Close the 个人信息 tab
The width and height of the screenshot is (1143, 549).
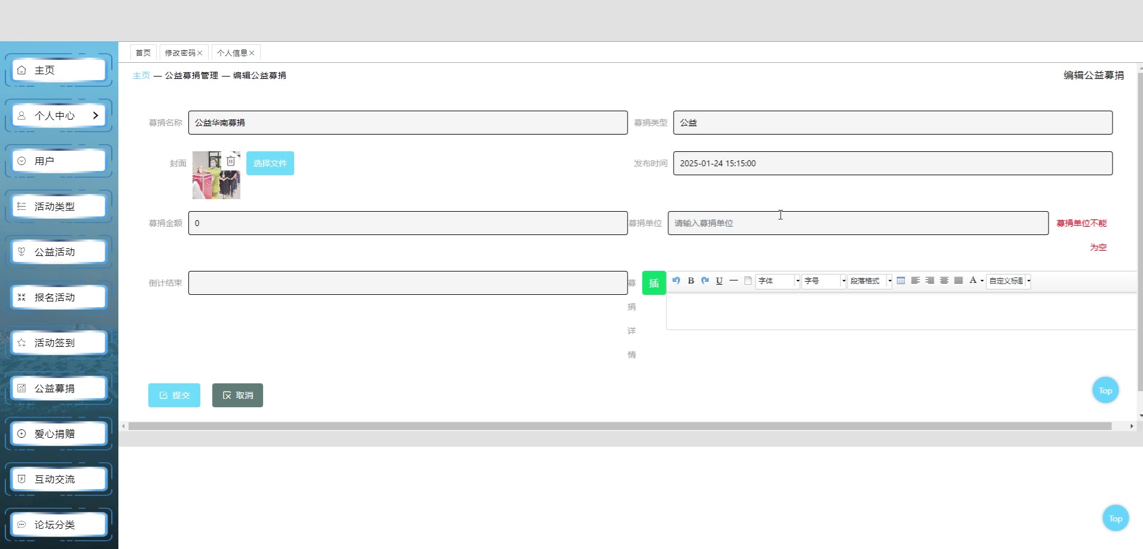[252, 53]
